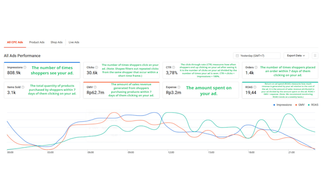Image resolution: width=322 pixels, height=194 pixels.
Task: Click the 19,44 ROAS value
Action: click(x=251, y=92)
